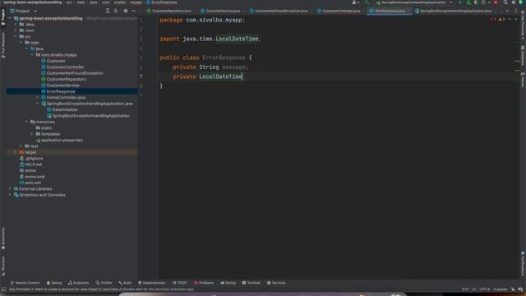
Task: Open the Endpoints tool window
Action: (79, 283)
